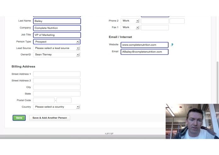
Task: Focus the Phone 2 extension field
Action: click(x=177, y=21)
